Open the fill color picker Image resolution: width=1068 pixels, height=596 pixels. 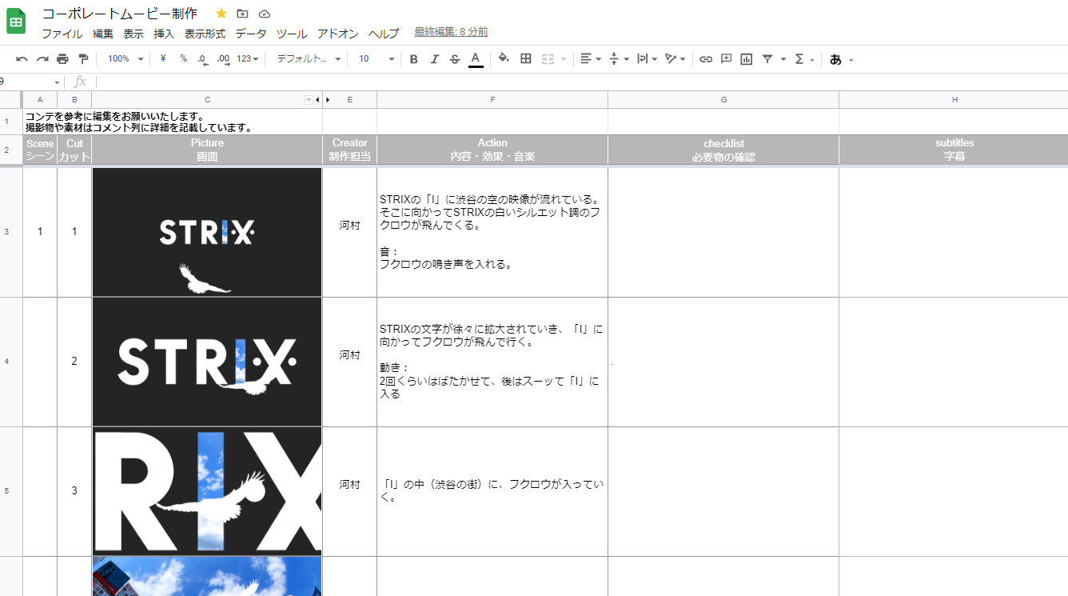(504, 59)
